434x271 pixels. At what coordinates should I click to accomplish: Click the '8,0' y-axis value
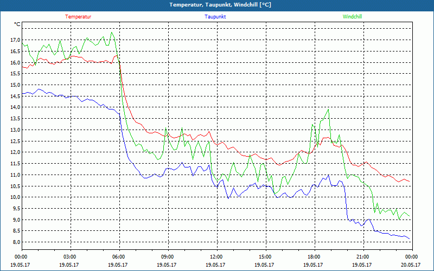point(16,242)
